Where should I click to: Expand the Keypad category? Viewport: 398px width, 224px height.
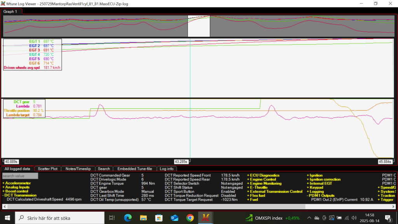[315, 187]
